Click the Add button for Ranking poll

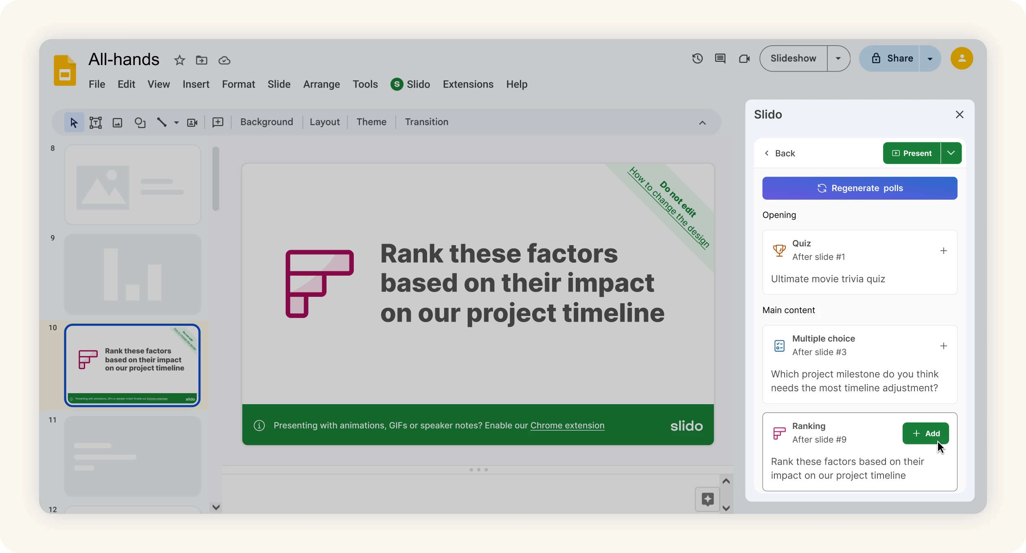(x=925, y=433)
